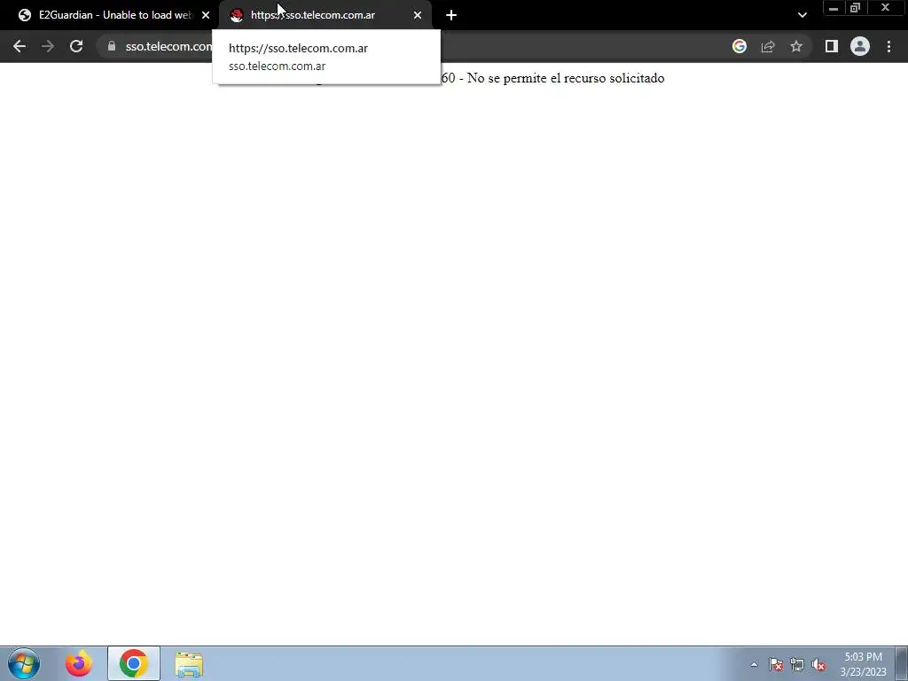Viewport: 908px width, 681px height.
Task: Close the E2Guardian tab
Action: pos(206,15)
